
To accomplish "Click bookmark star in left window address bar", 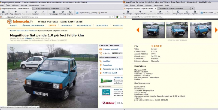I will [x=110, y=17].
